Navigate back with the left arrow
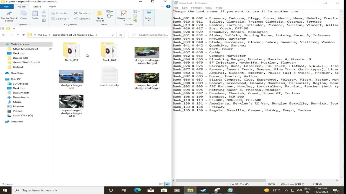The height and width of the screenshot is (194, 346). [4, 35]
